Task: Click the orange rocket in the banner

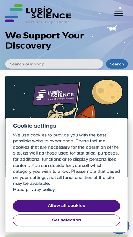Action: [x=86, y=112]
